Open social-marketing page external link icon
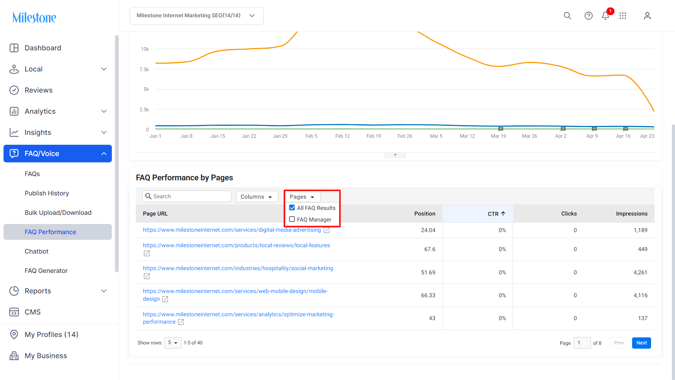The width and height of the screenshot is (675, 380). 147,276
